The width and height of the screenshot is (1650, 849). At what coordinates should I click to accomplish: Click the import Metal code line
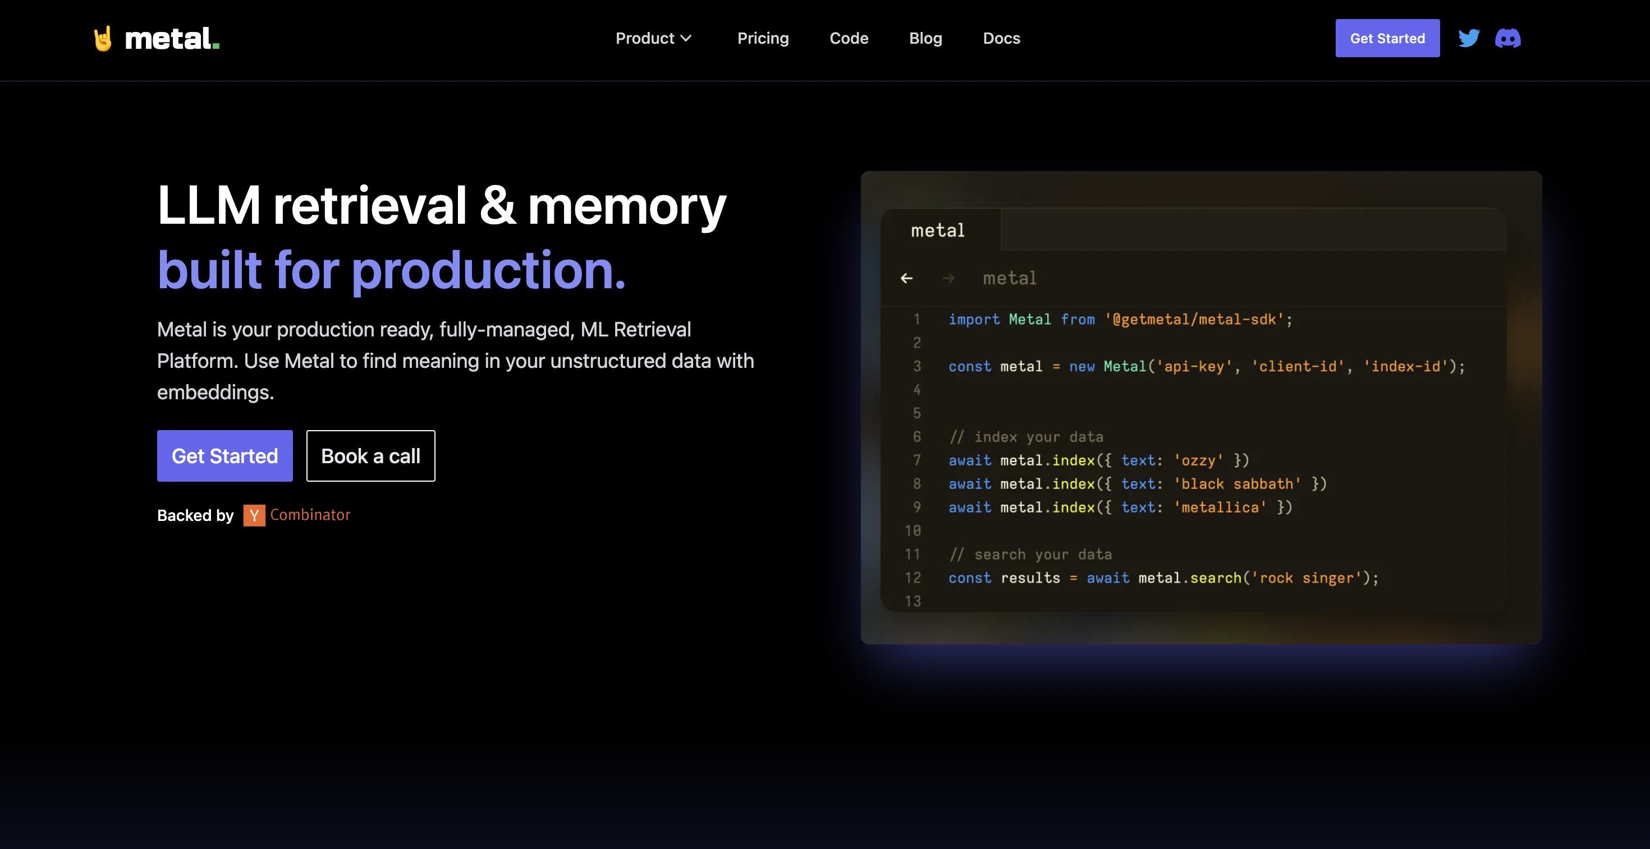tap(1120, 319)
